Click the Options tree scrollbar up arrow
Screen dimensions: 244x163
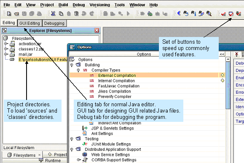tap(228, 59)
